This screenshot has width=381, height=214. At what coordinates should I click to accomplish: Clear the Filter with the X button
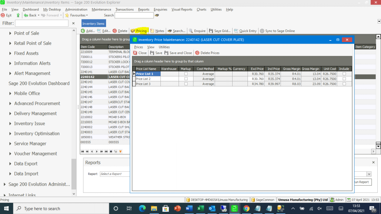click(x=73, y=23)
